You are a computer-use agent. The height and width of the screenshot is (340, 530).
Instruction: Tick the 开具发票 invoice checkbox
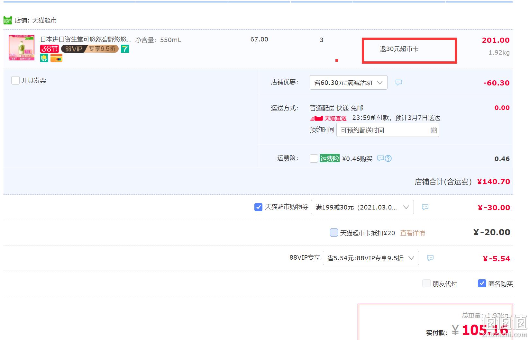pos(15,80)
